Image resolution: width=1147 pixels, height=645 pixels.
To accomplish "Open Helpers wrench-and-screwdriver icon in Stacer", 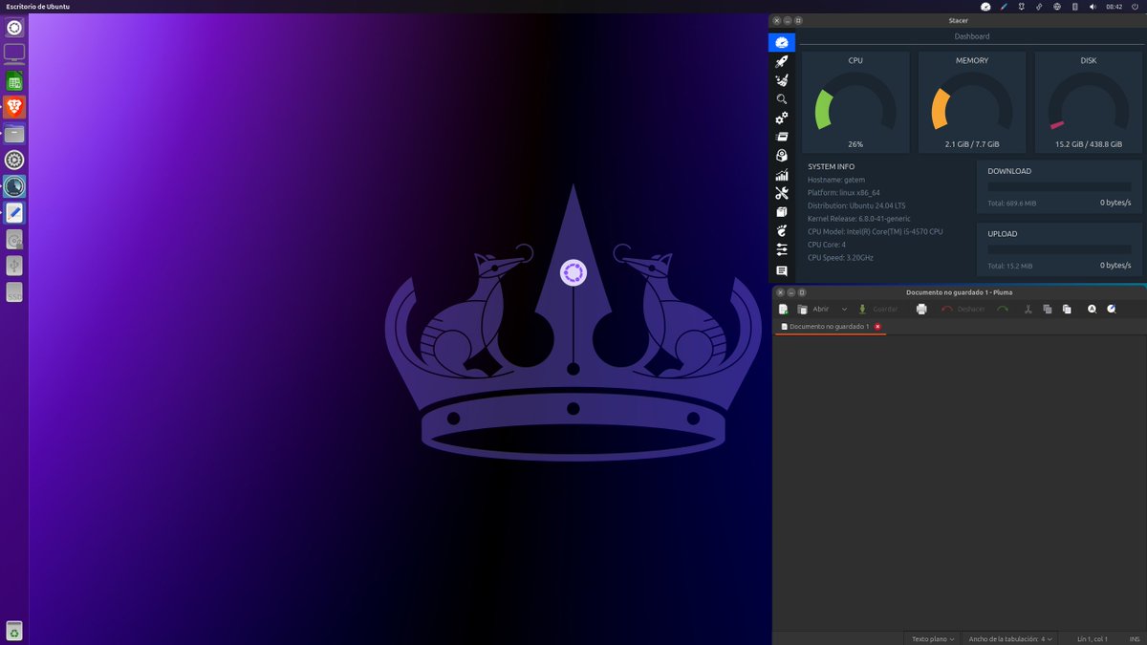I will click(782, 193).
